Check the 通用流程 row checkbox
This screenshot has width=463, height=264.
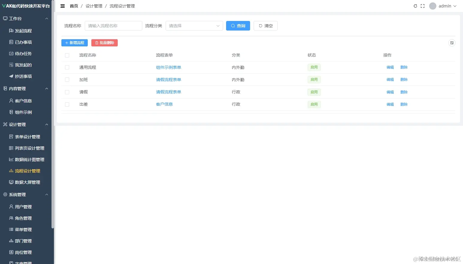[67, 67]
